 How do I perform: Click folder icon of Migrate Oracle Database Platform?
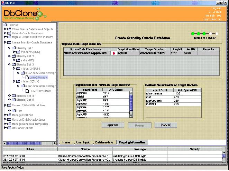coord(9,37)
